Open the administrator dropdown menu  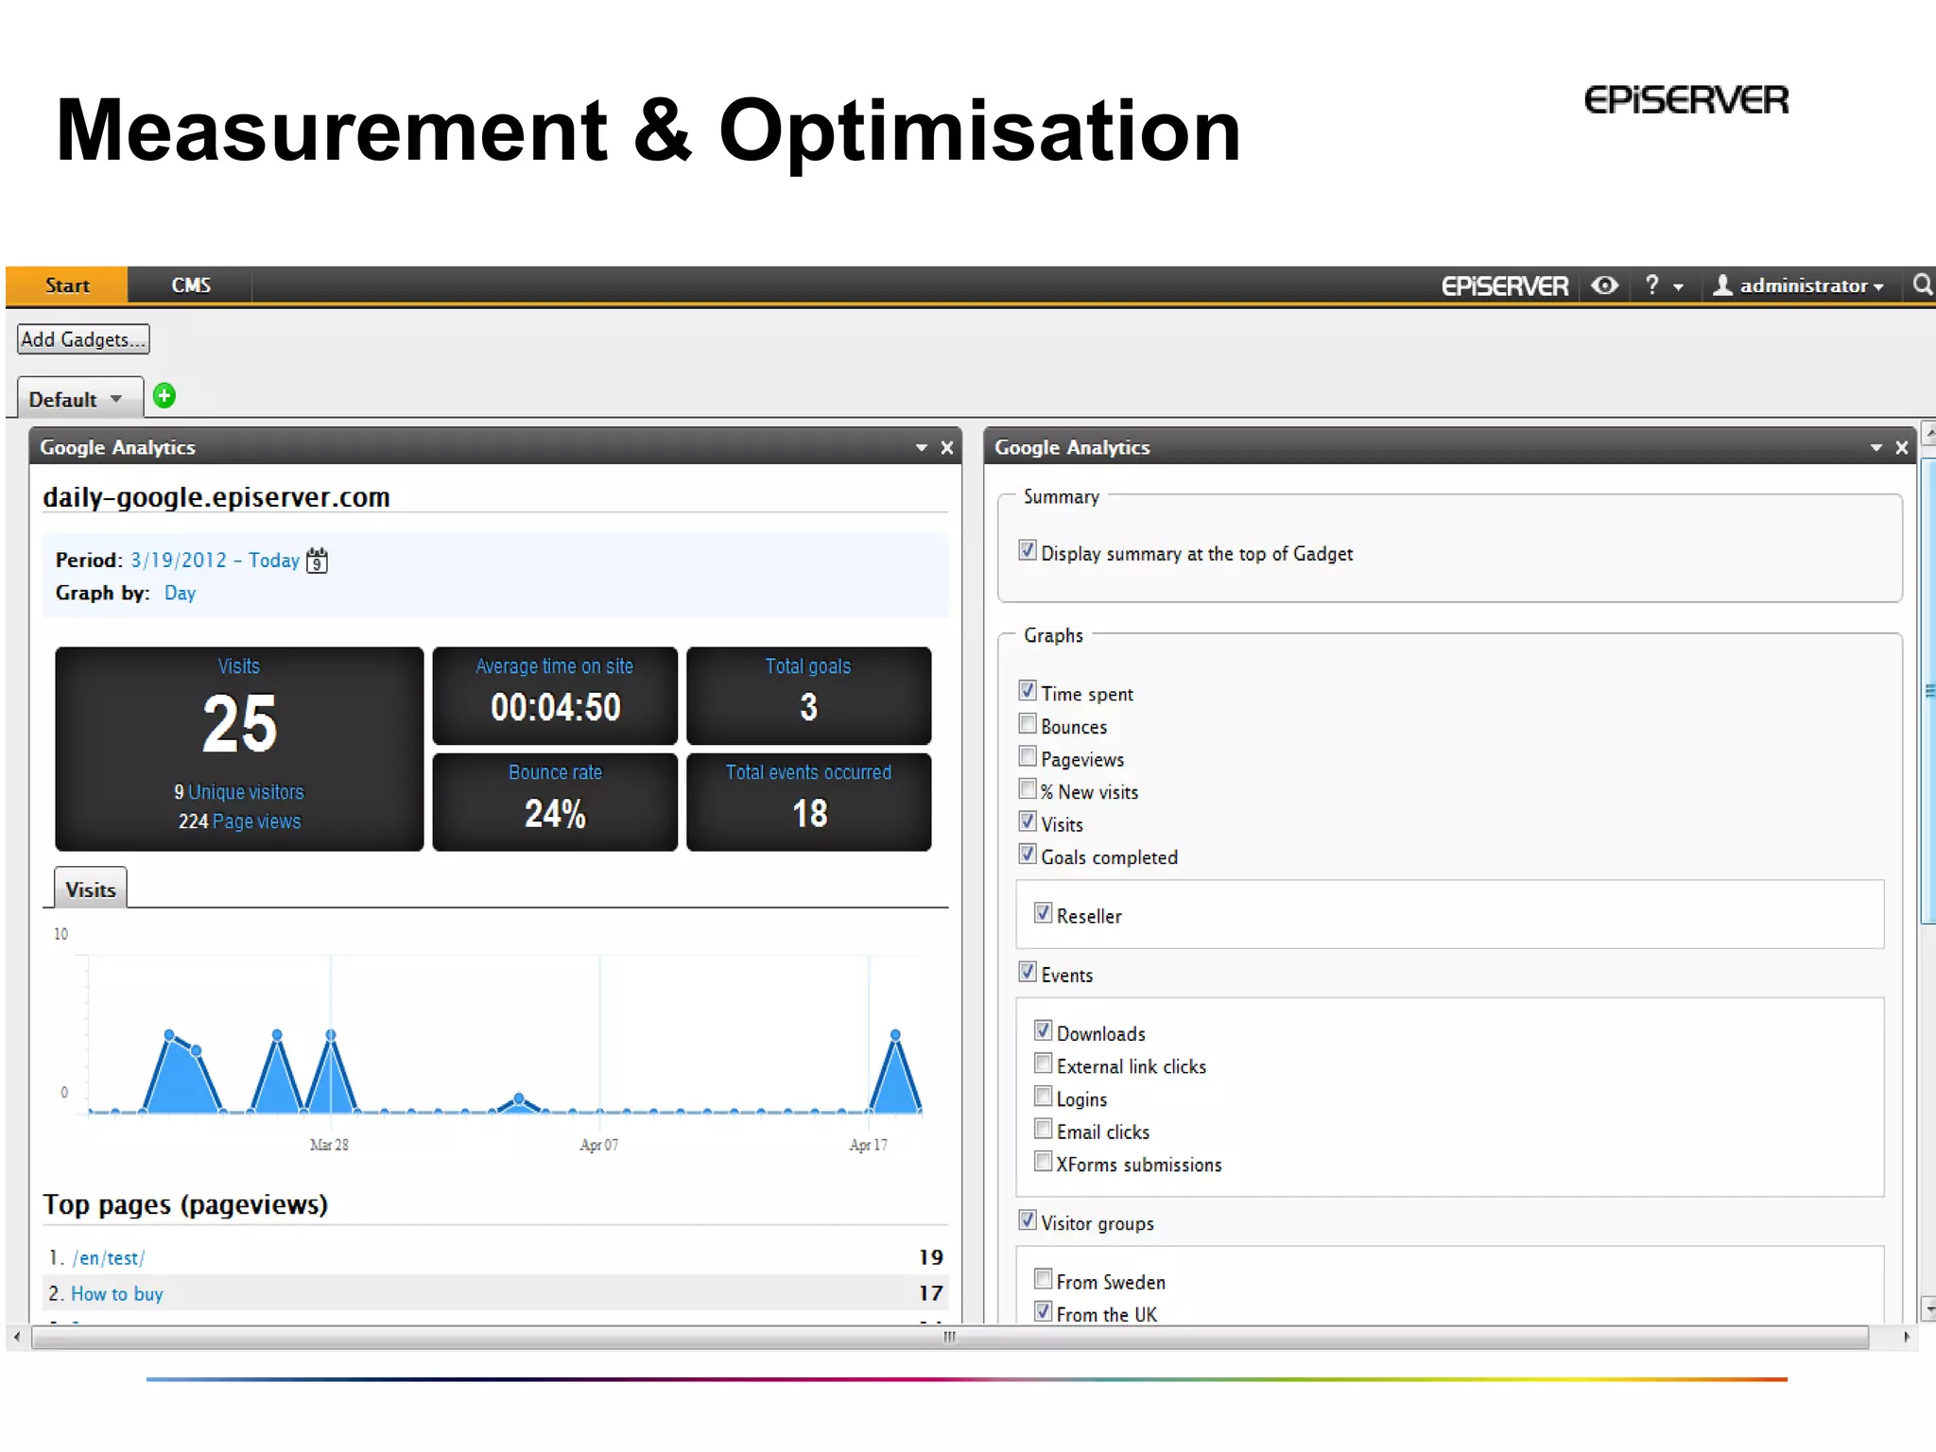pyautogui.click(x=1811, y=285)
